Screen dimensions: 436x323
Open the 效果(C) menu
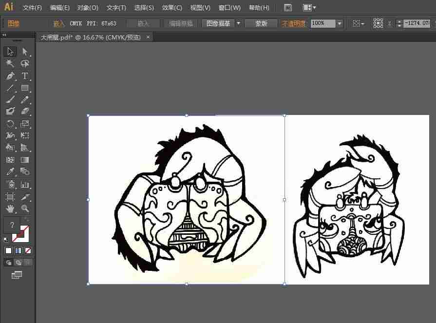pos(172,8)
